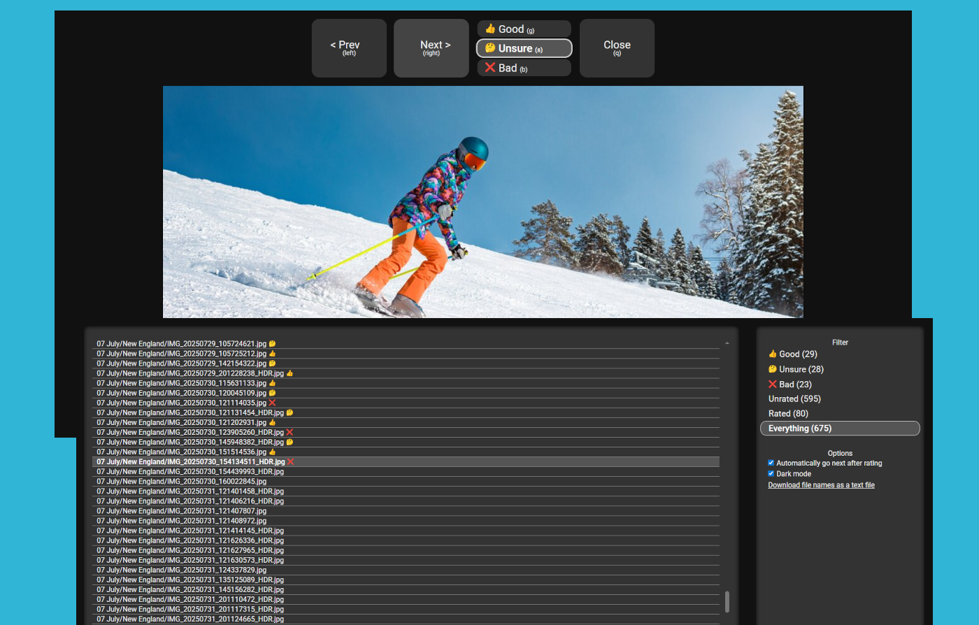This screenshot has height=625, width=979.
Task: Click thumbs-up icon in Good filter
Action: pyautogui.click(x=773, y=354)
